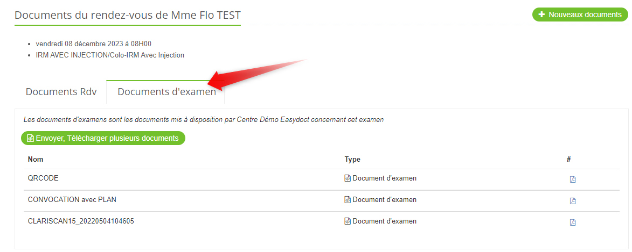Click the # column header
Image resolution: width=632 pixels, height=252 pixels.
pyautogui.click(x=569, y=159)
